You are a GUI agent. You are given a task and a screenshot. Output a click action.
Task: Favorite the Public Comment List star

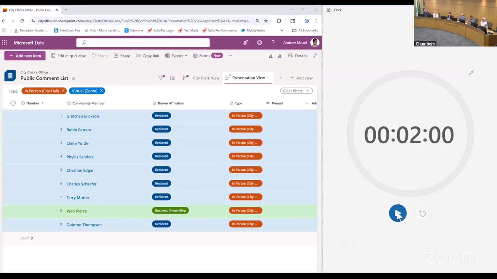(74, 79)
